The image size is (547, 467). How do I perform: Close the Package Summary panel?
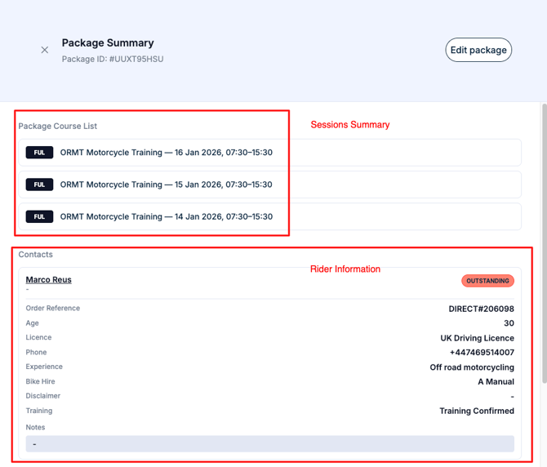click(45, 50)
